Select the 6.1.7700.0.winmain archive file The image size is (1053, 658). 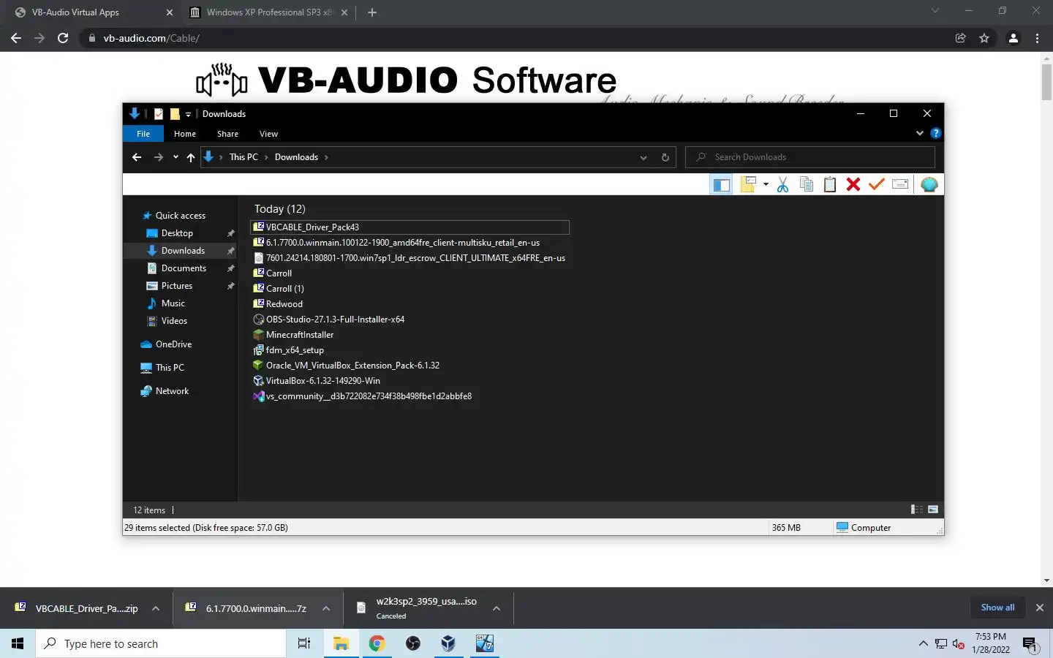[402, 243]
